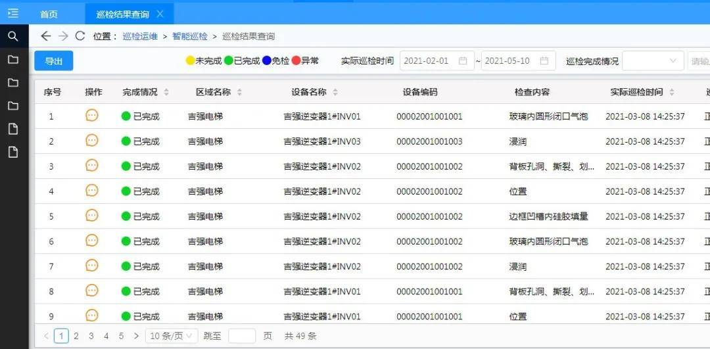Sort by the 实际巡检时间 column
The height and width of the screenshot is (349, 710).
pos(672,92)
